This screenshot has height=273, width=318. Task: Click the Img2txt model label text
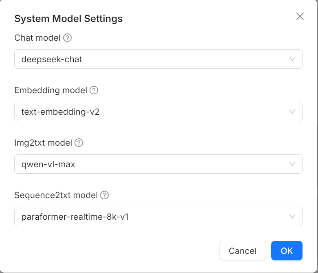tap(43, 143)
